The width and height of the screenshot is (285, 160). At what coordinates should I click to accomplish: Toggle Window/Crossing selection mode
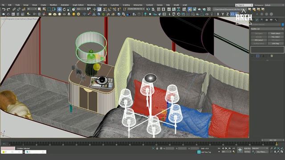(x=54, y=9)
